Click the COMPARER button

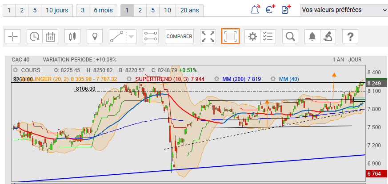click(x=180, y=36)
